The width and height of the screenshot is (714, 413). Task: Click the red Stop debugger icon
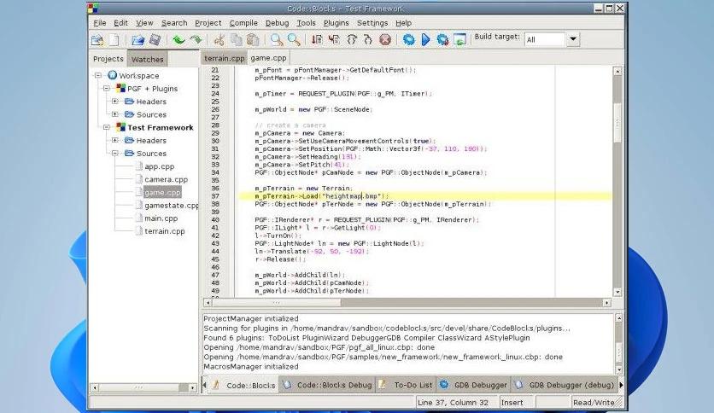[385, 40]
